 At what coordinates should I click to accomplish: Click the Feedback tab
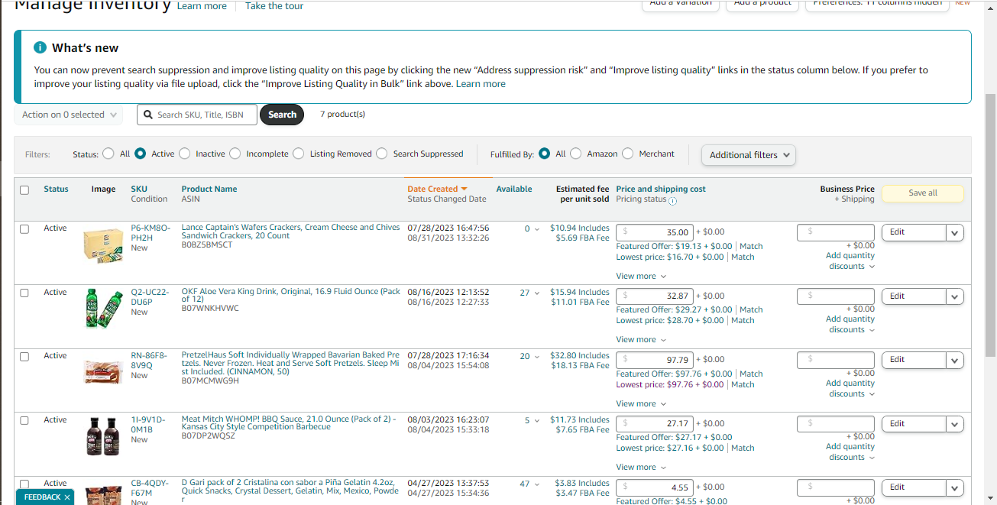point(45,497)
